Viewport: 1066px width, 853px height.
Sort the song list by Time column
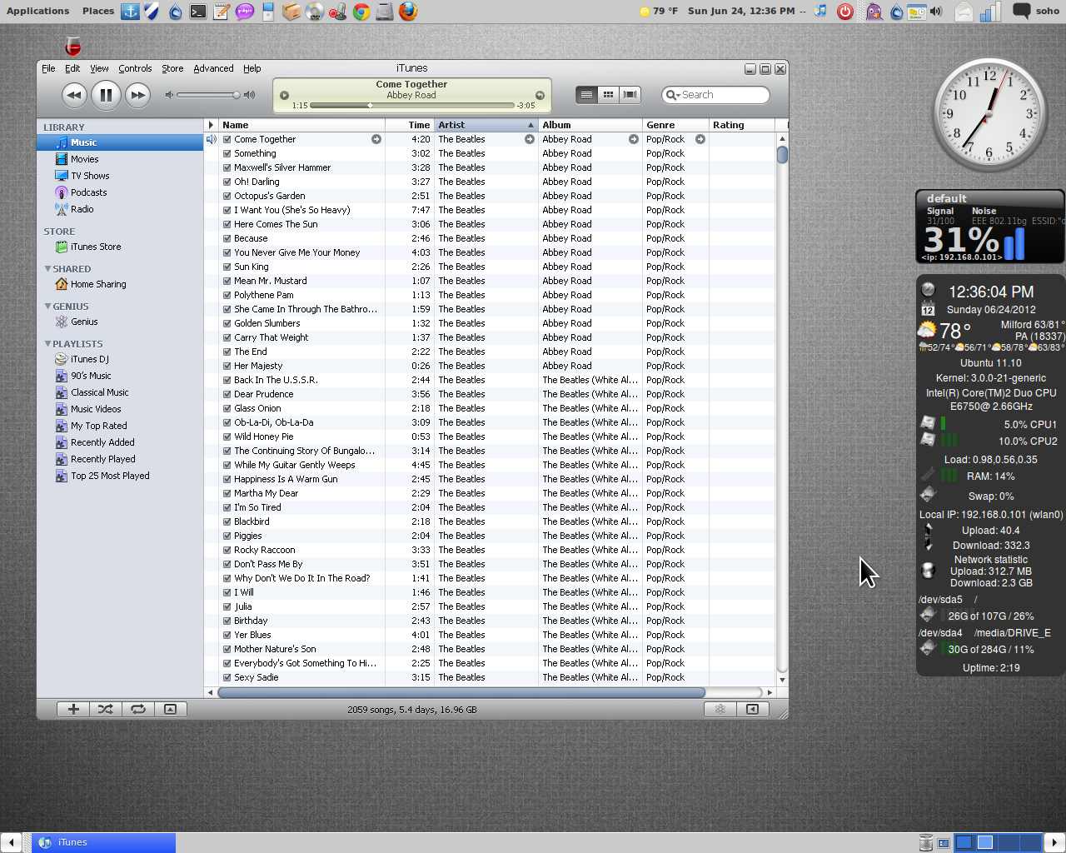tap(410, 125)
